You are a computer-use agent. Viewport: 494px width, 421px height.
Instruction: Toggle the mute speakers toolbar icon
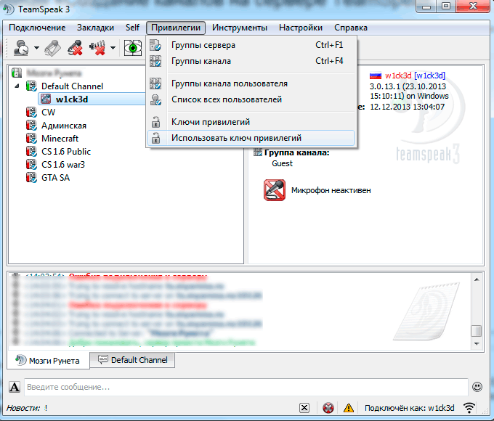coord(97,48)
